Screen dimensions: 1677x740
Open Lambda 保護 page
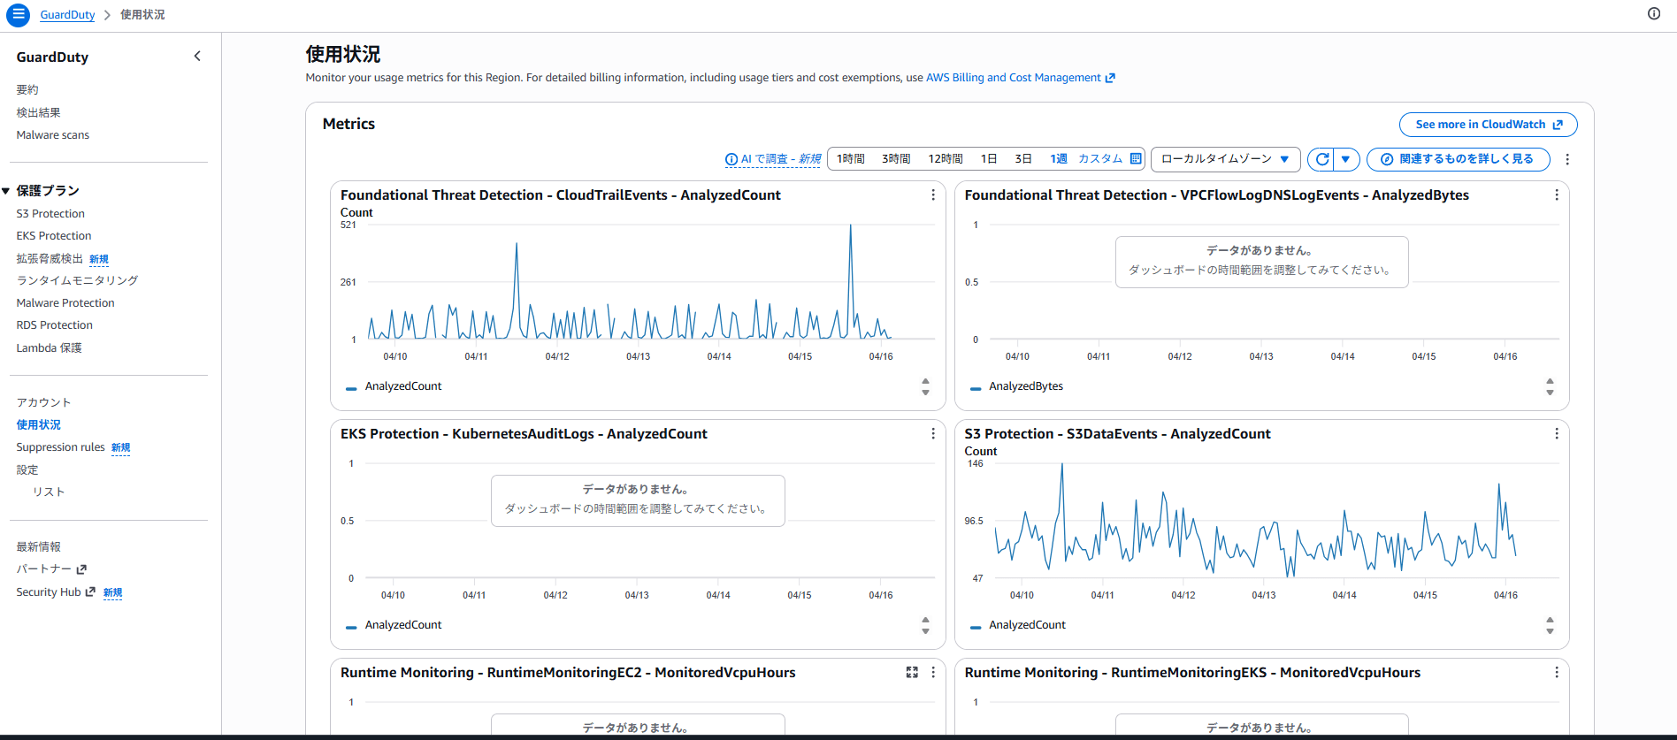point(49,348)
